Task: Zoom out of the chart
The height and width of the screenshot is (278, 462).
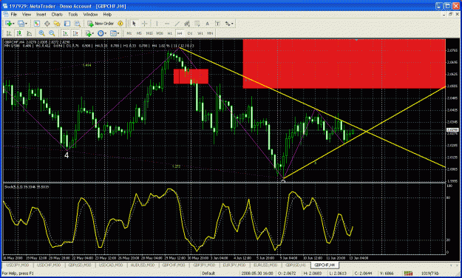Action: (x=52, y=33)
